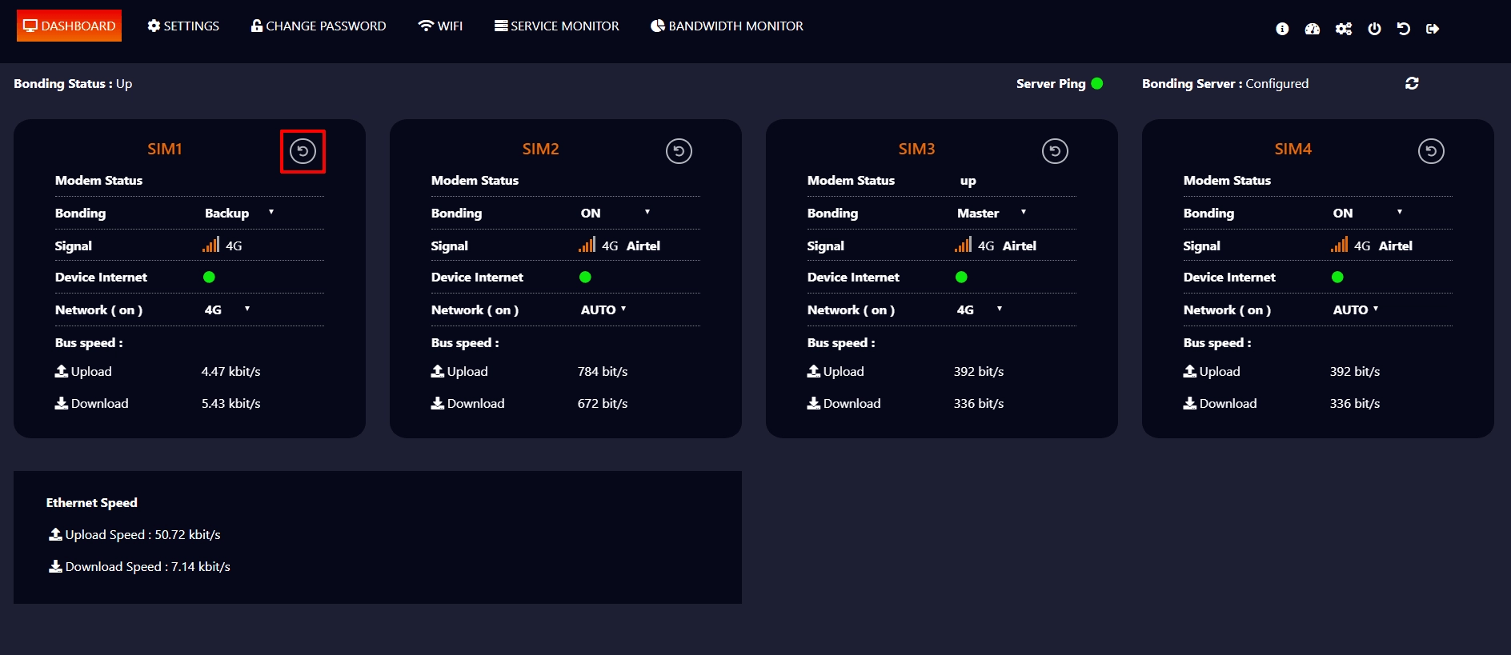The height and width of the screenshot is (655, 1511).
Task: Click Bonding Server Configured text
Action: pyautogui.click(x=1225, y=83)
